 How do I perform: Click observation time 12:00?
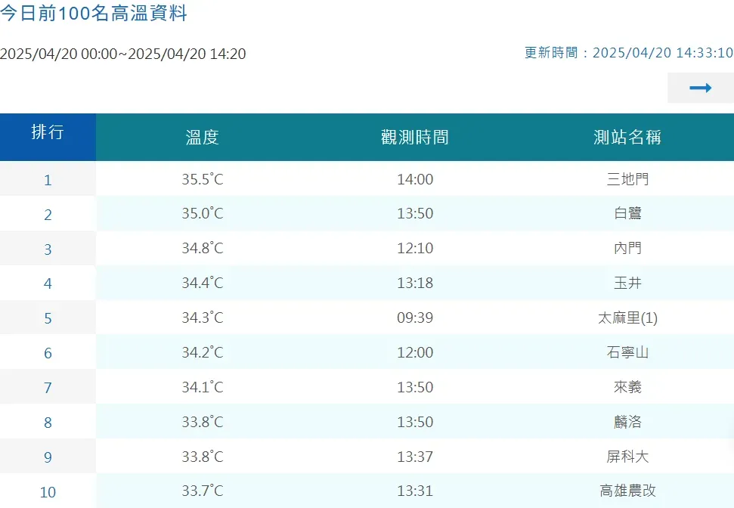(x=415, y=352)
